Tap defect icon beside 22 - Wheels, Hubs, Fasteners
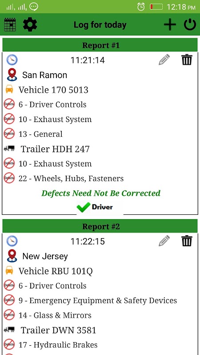 point(9,178)
